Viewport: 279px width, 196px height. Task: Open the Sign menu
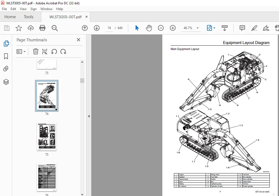pyautogui.click(x=33, y=9)
